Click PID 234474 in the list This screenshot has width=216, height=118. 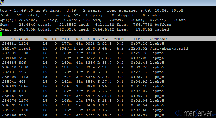[x=9, y=101]
